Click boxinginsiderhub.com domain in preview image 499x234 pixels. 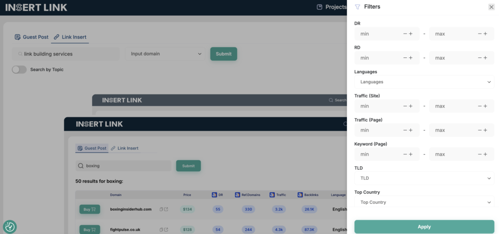[x=131, y=210]
